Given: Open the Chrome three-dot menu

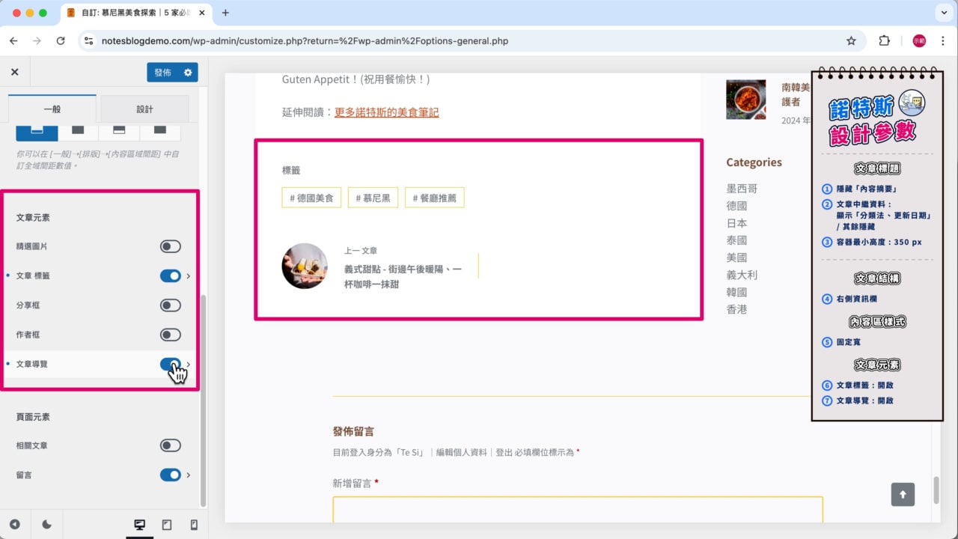Looking at the screenshot, I should [942, 41].
